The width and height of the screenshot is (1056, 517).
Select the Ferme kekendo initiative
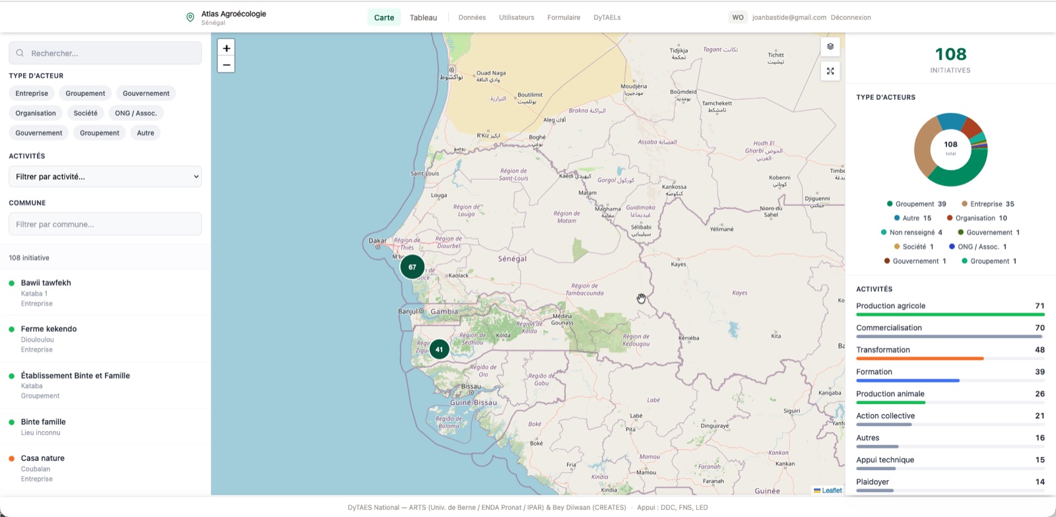pos(105,339)
